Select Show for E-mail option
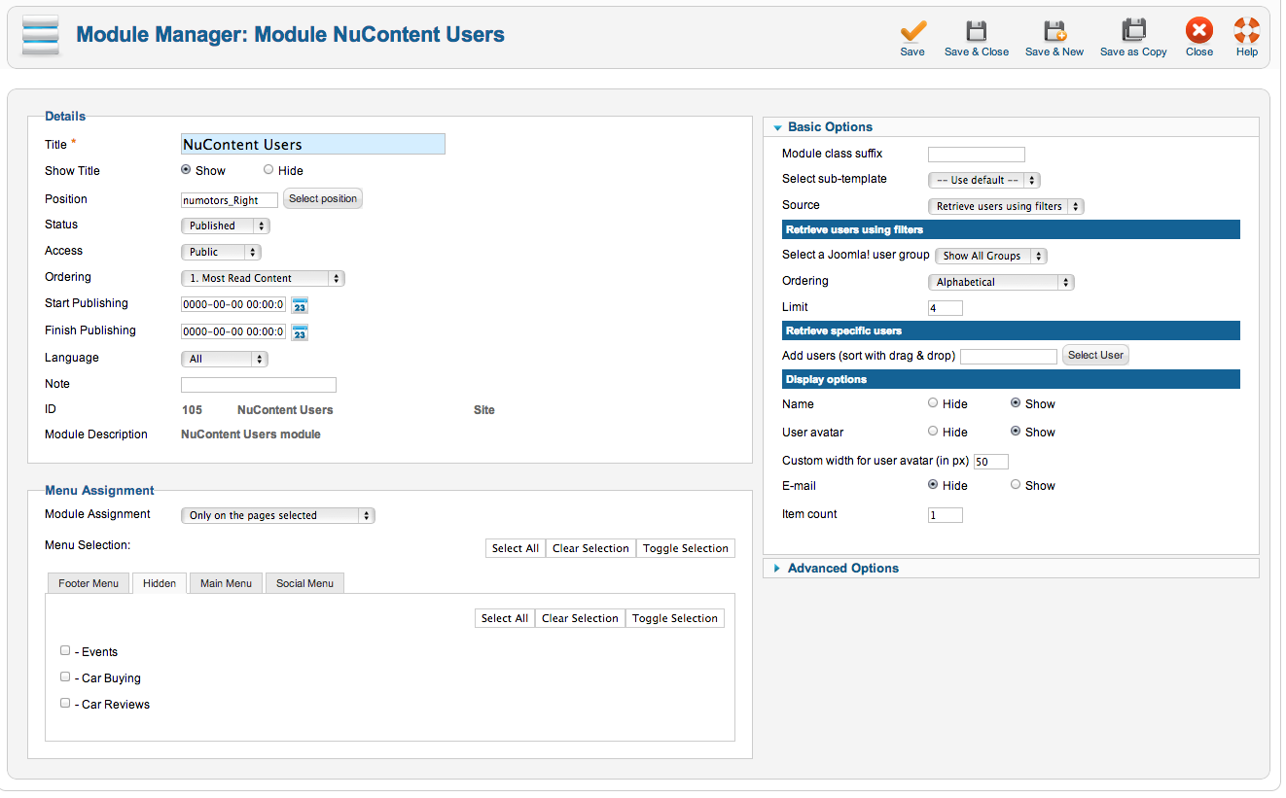 pyautogui.click(x=1016, y=484)
